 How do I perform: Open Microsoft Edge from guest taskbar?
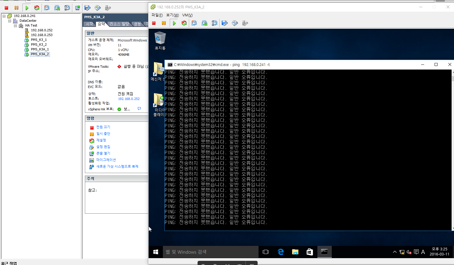(281, 252)
